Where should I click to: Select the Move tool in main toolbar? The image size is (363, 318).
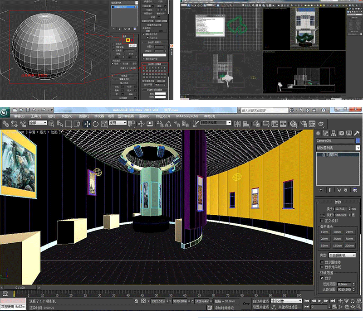pyautogui.click(x=87, y=124)
